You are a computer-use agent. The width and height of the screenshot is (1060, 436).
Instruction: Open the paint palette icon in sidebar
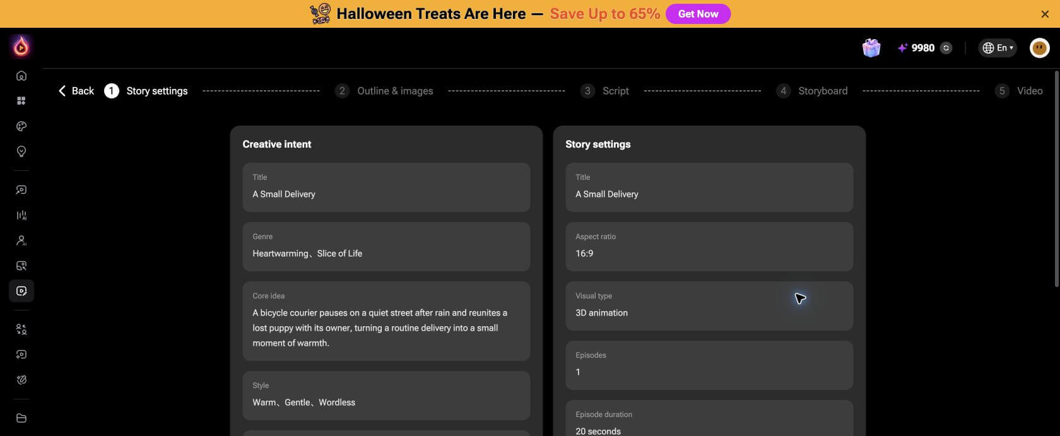click(x=21, y=126)
